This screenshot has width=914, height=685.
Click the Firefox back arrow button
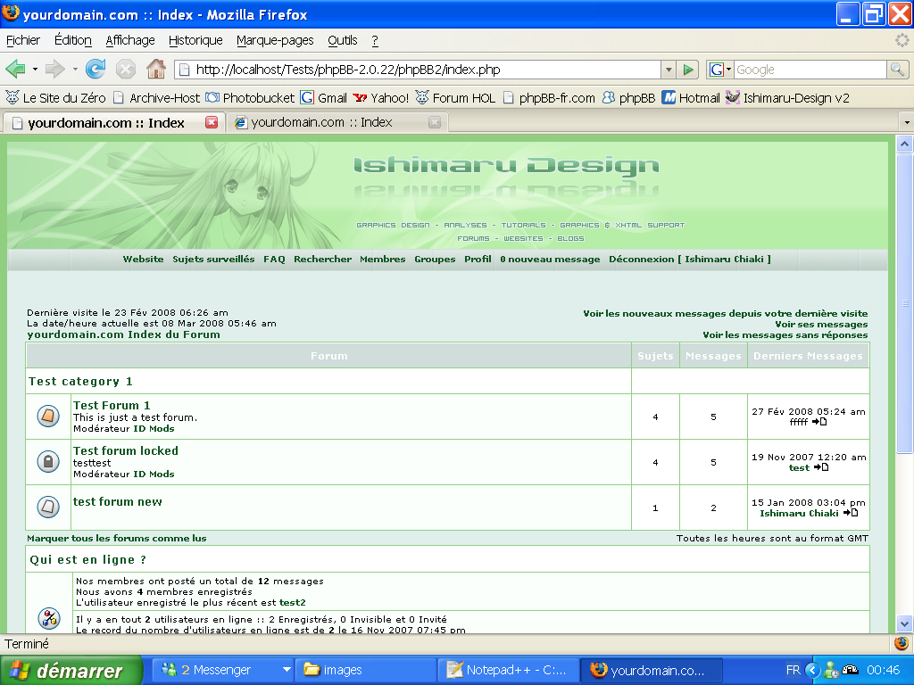(15, 70)
